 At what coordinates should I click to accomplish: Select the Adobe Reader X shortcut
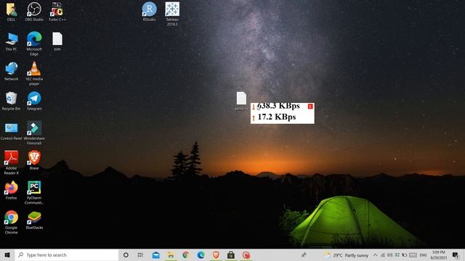pyautogui.click(x=12, y=162)
